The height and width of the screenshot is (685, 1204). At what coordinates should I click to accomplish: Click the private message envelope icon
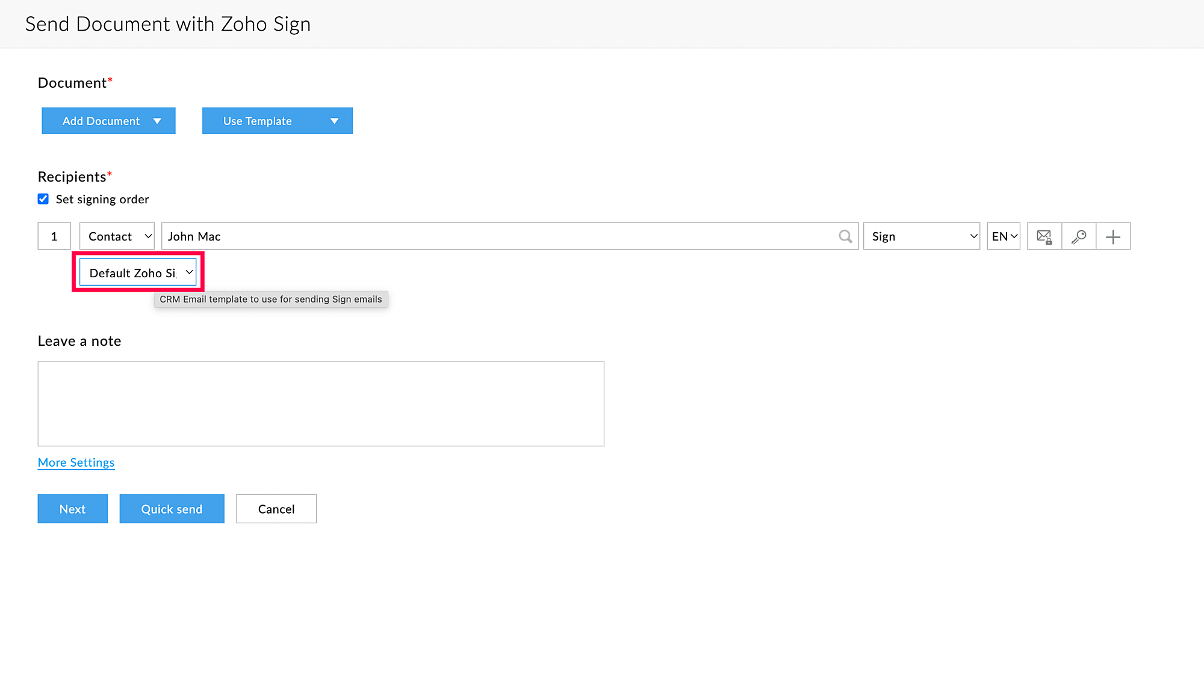[x=1044, y=236]
